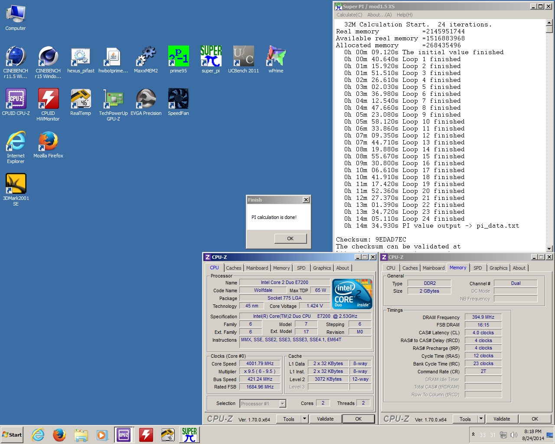The height and width of the screenshot is (444, 555).
Task: Select Graphics tab in left CPU-Z
Action: pos(322,268)
